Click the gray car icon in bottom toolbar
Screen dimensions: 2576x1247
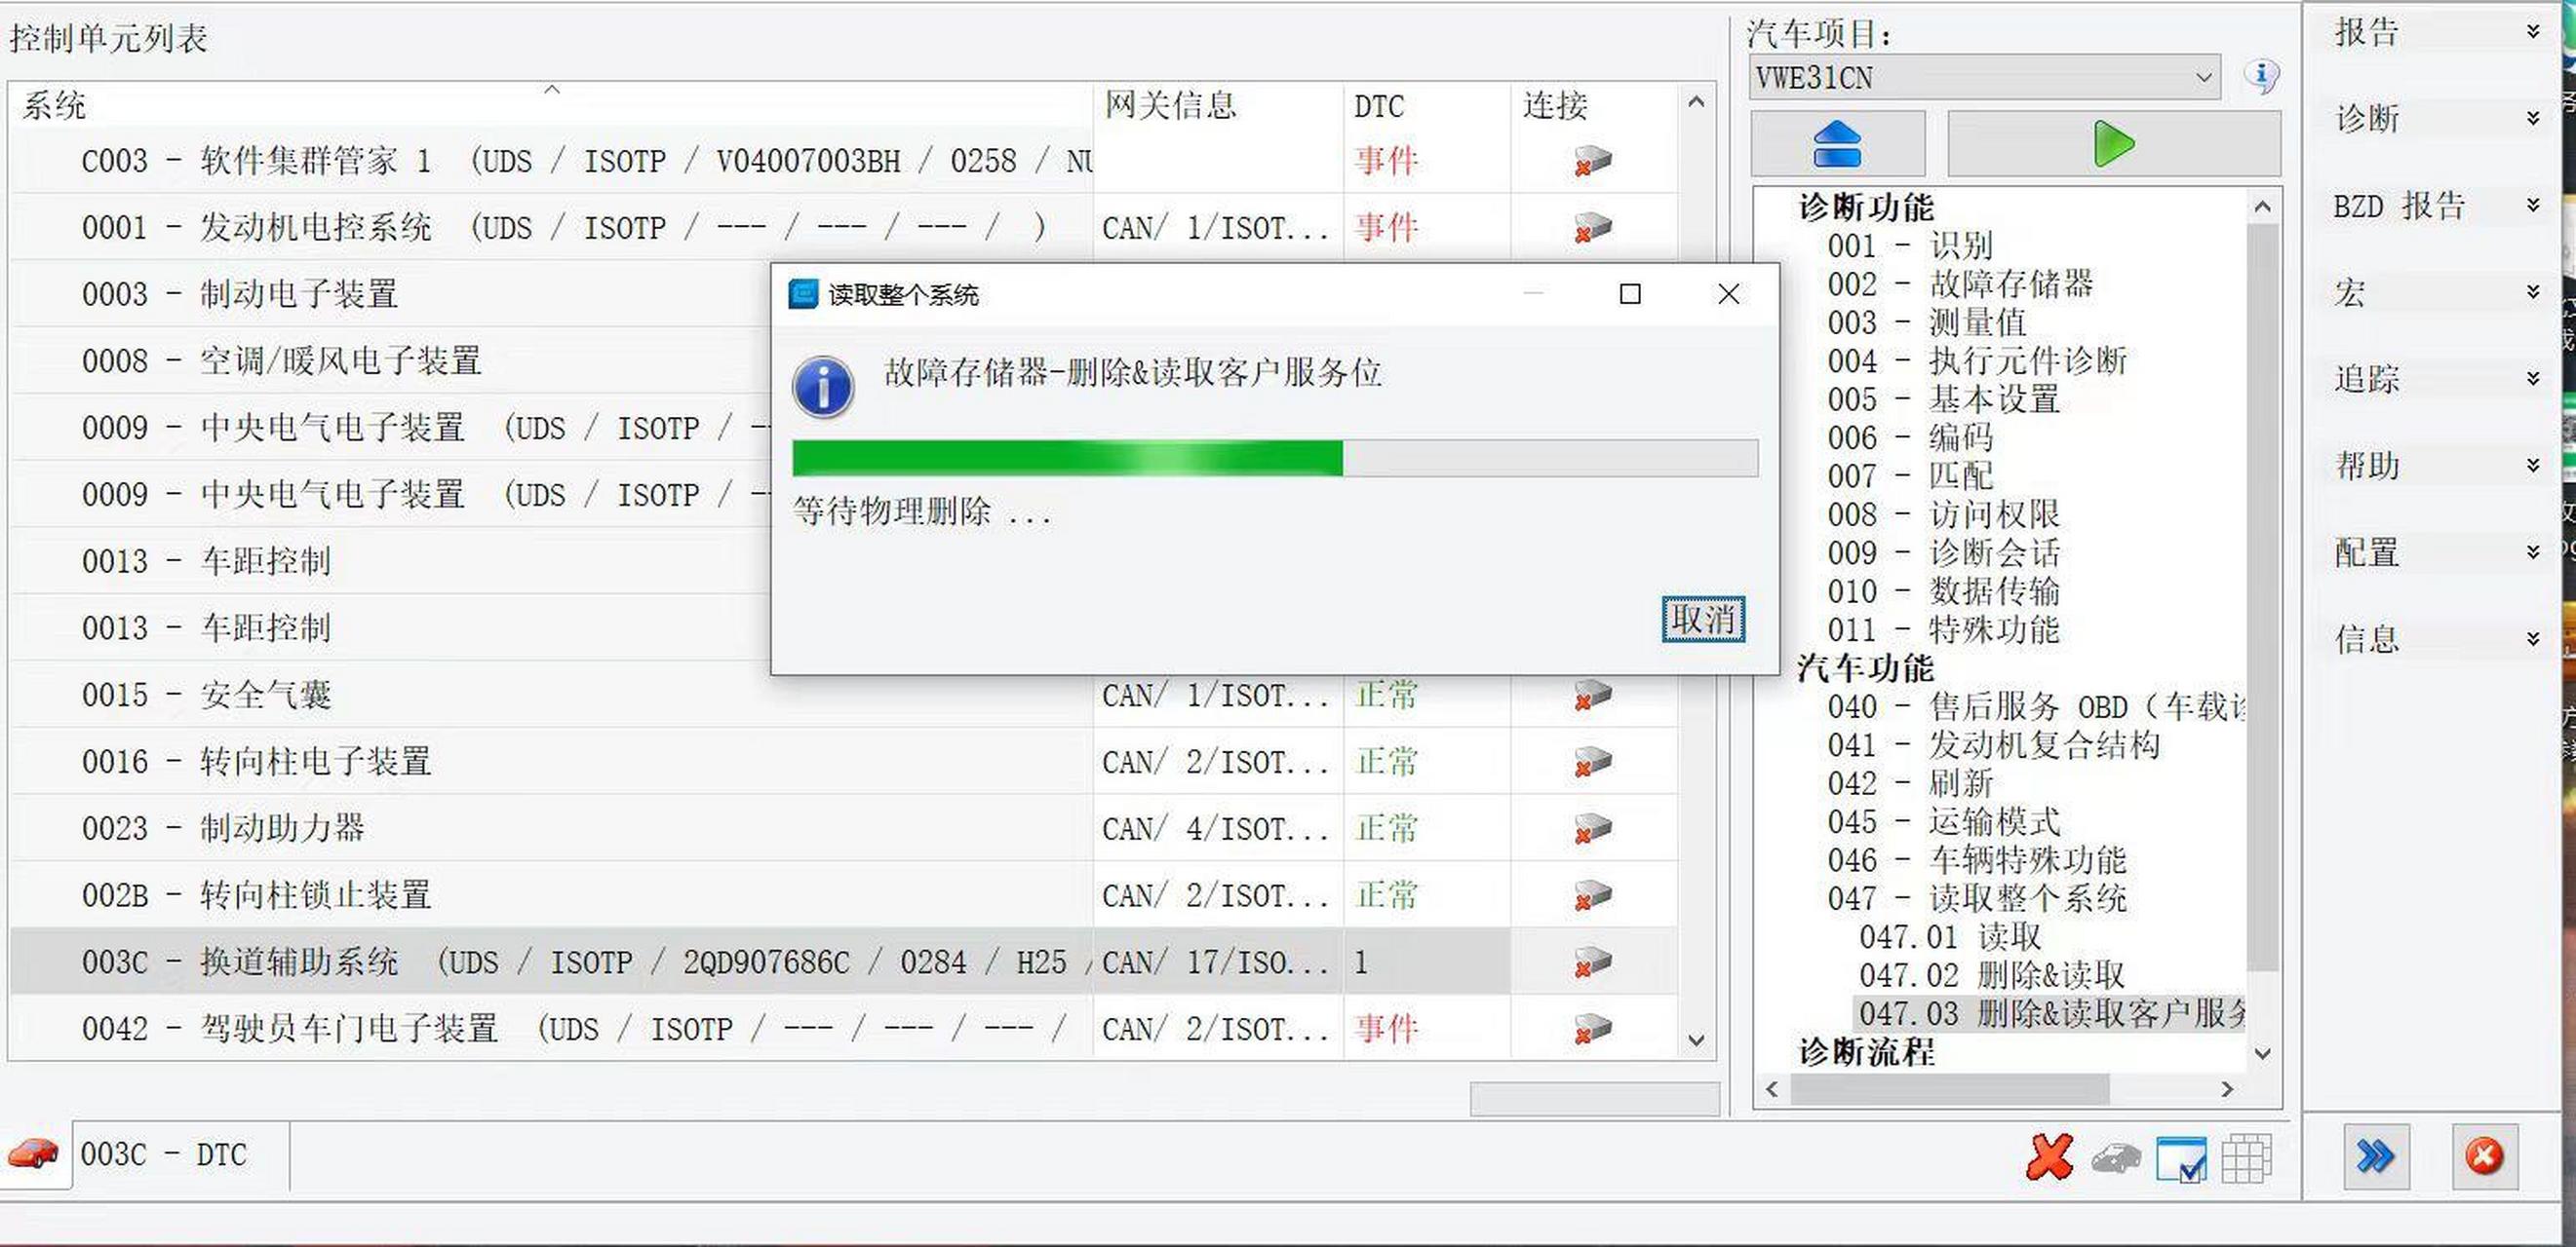click(2116, 1159)
